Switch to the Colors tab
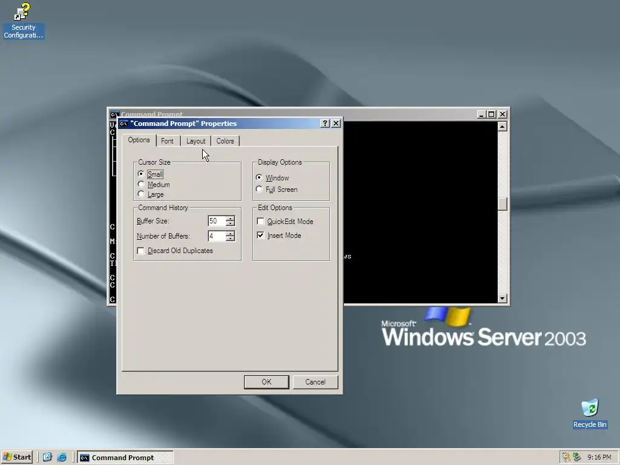This screenshot has width=620, height=465. click(225, 141)
